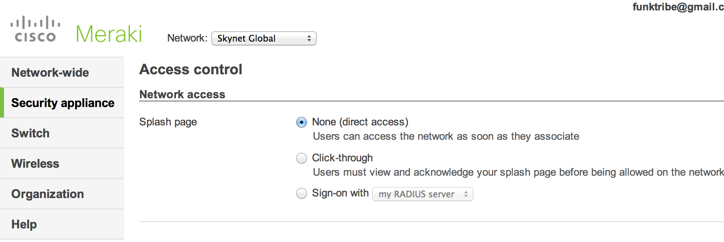Select Wireless in the sidebar

point(35,164)
